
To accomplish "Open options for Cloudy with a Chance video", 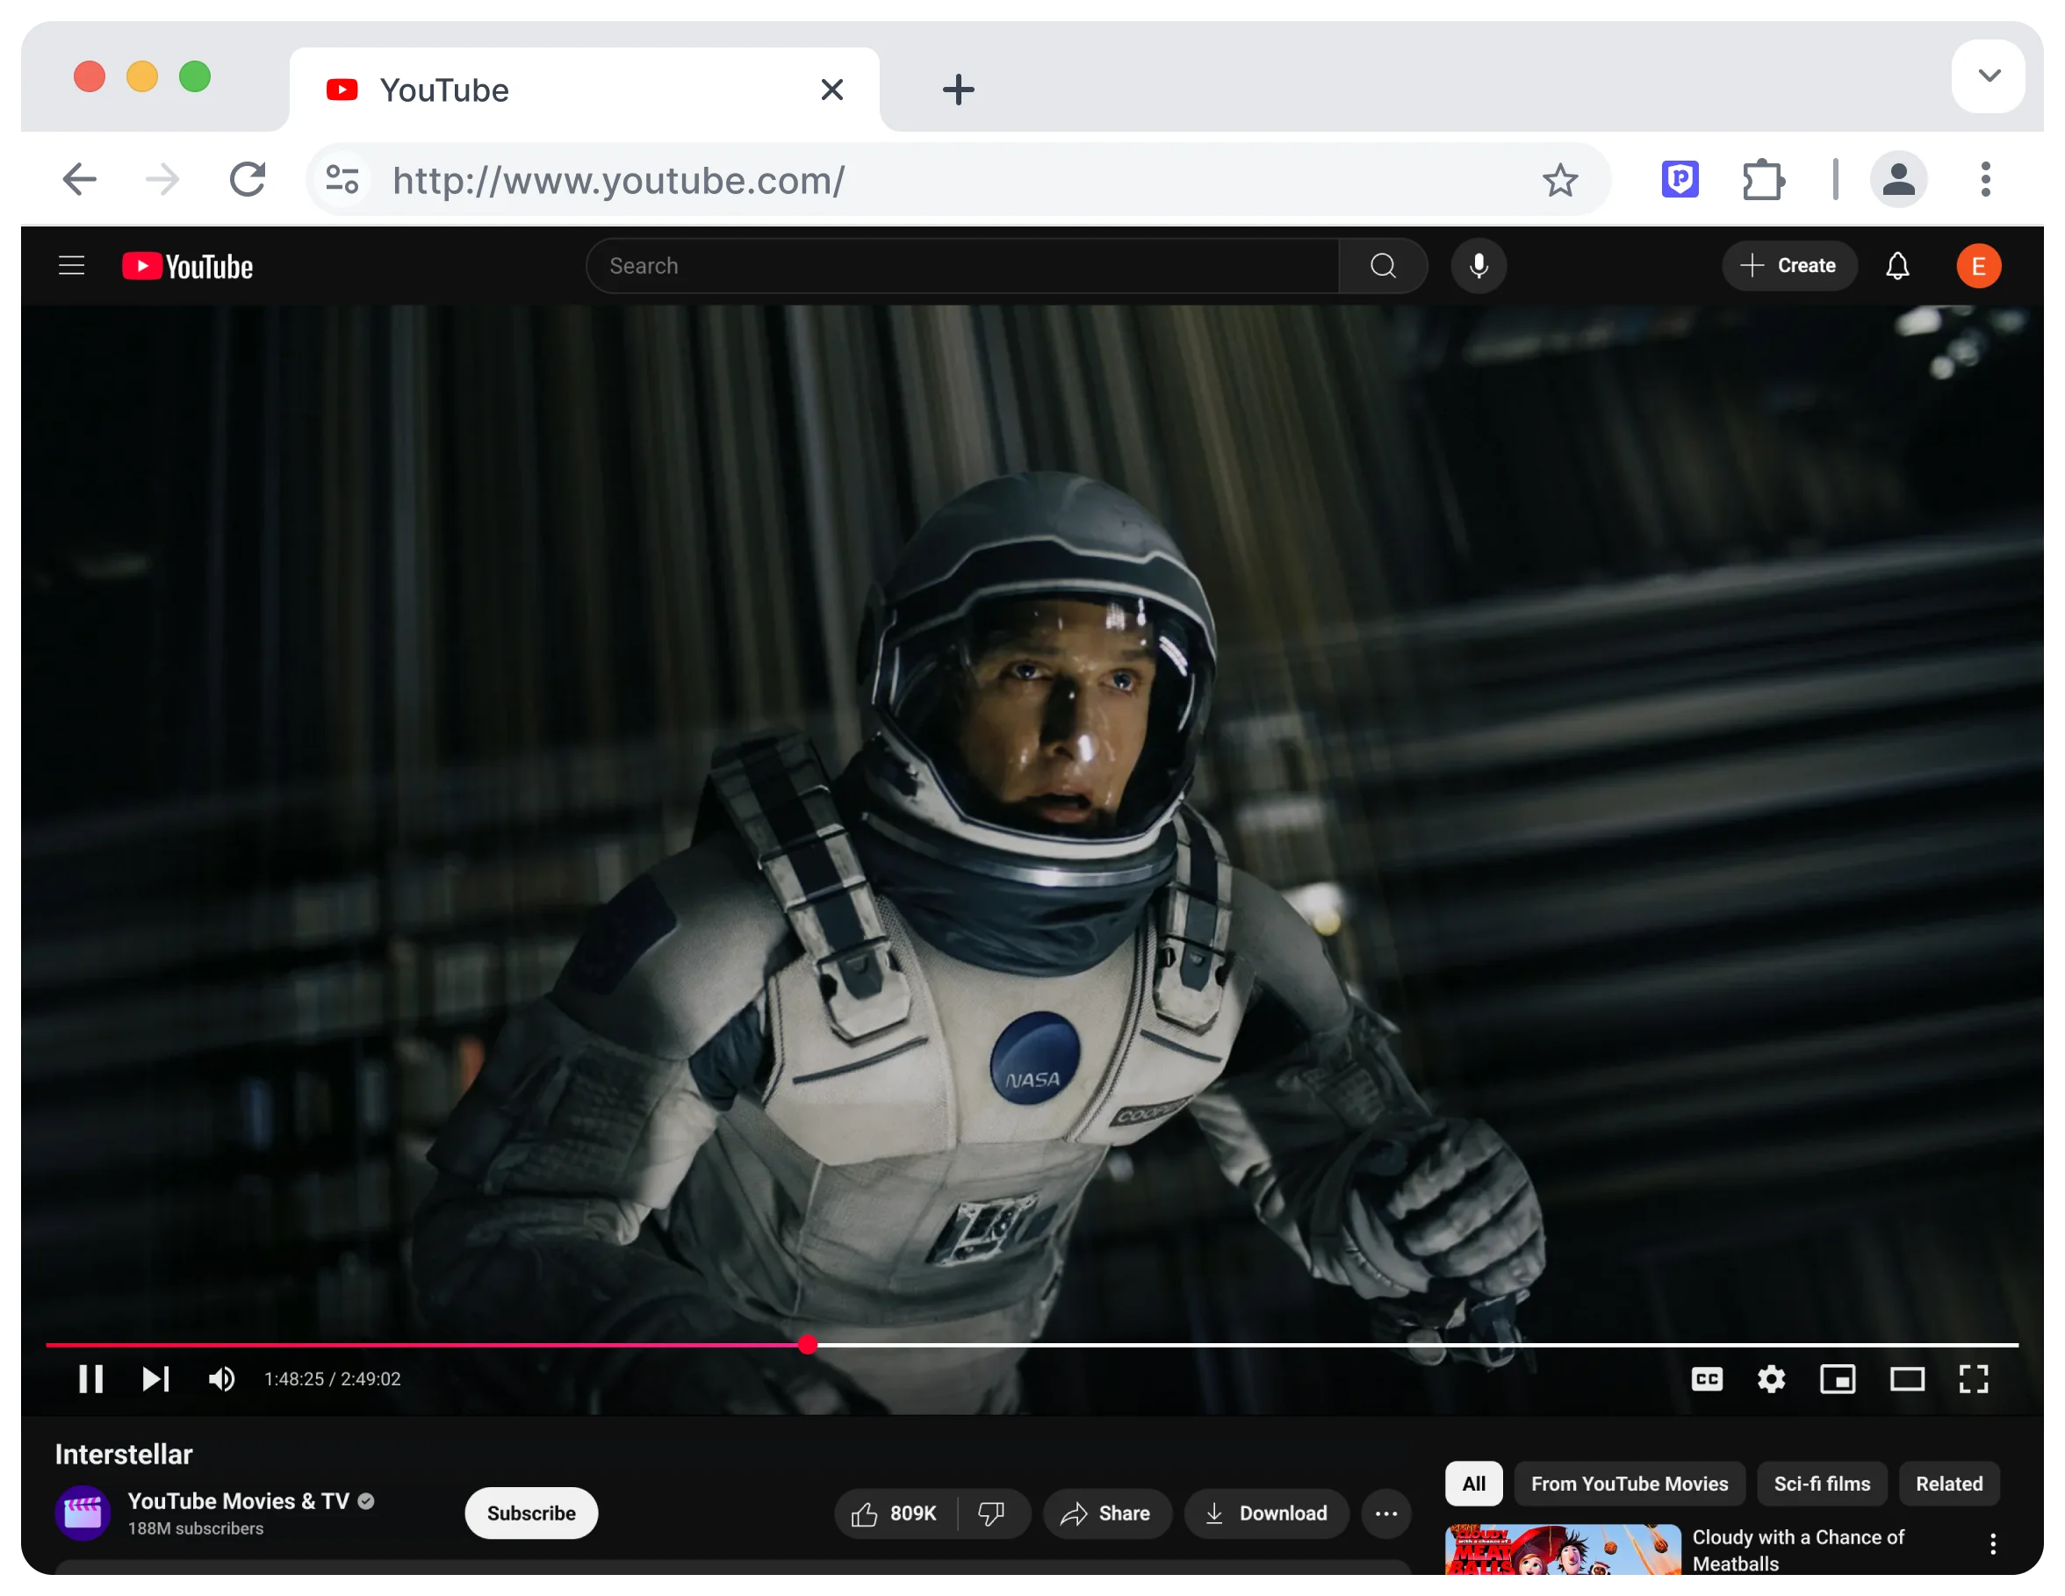I will [x=1992, y=1544].
